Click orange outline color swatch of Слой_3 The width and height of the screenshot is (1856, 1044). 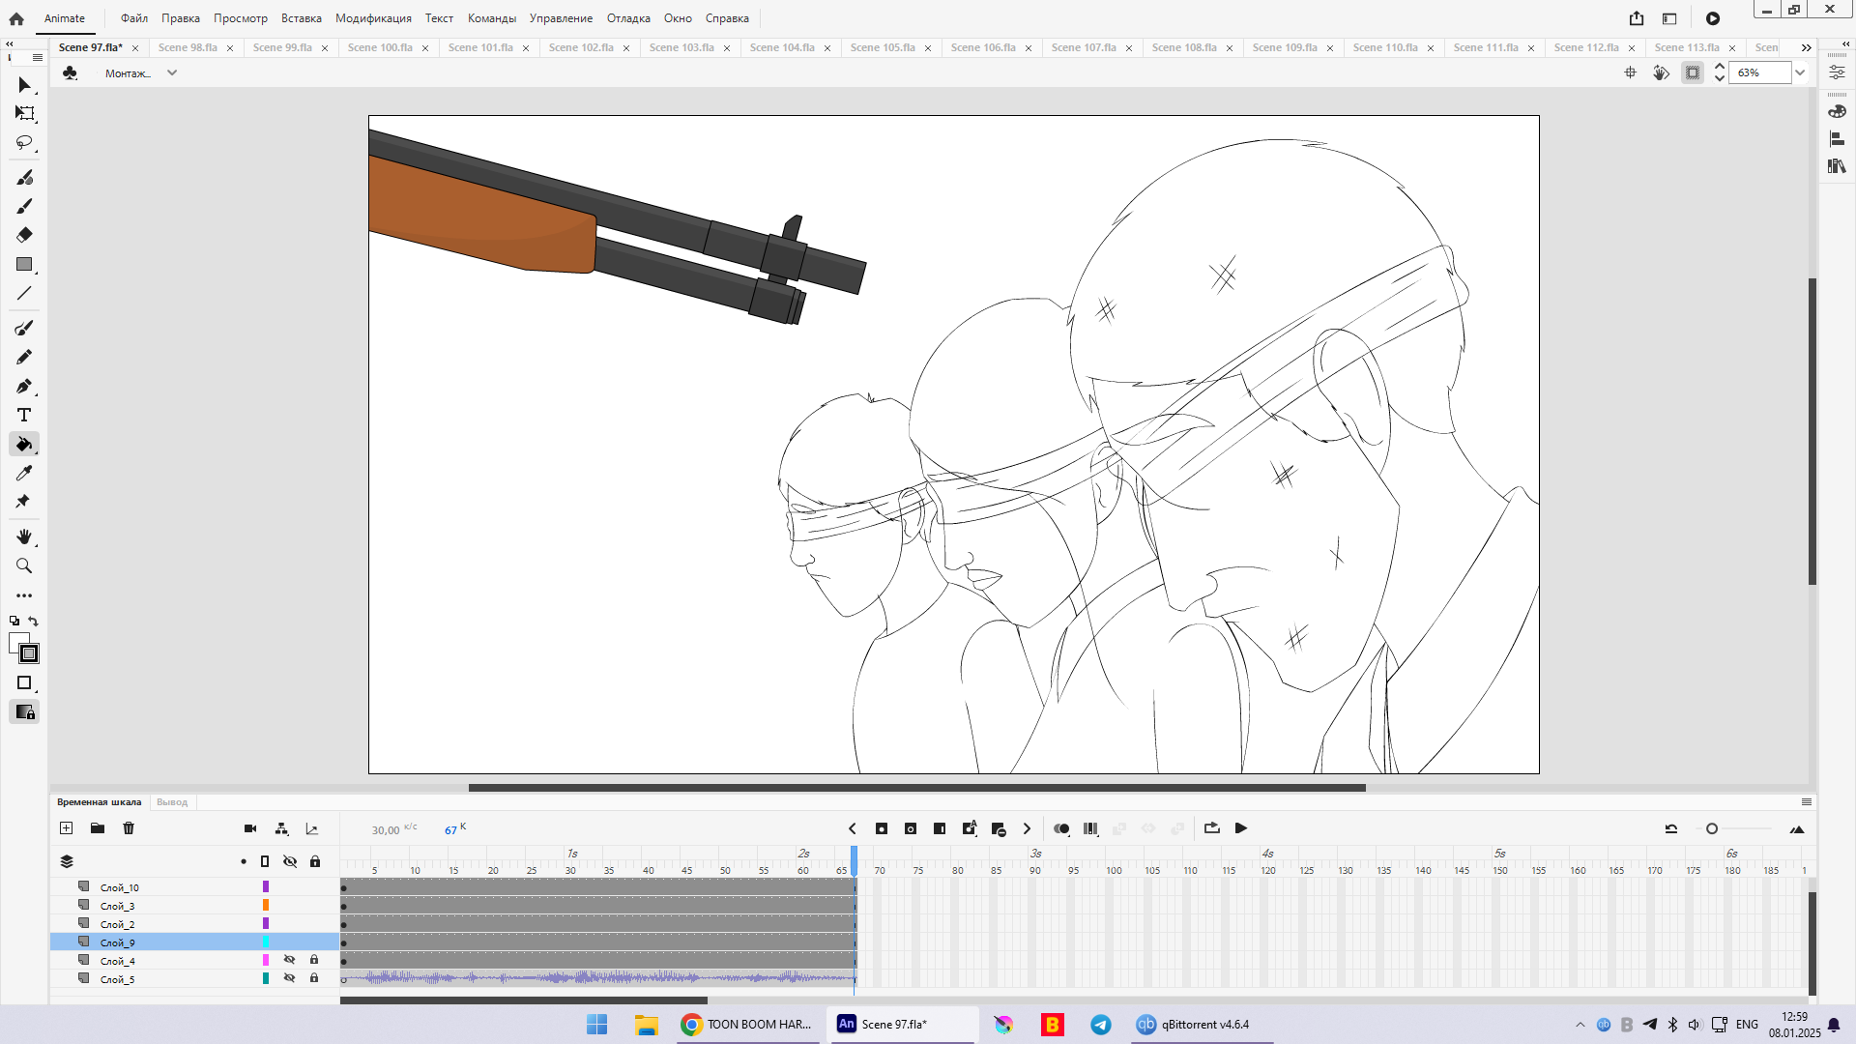coord(266,905)
